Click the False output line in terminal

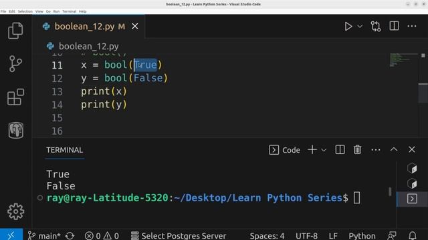[61, 186]
